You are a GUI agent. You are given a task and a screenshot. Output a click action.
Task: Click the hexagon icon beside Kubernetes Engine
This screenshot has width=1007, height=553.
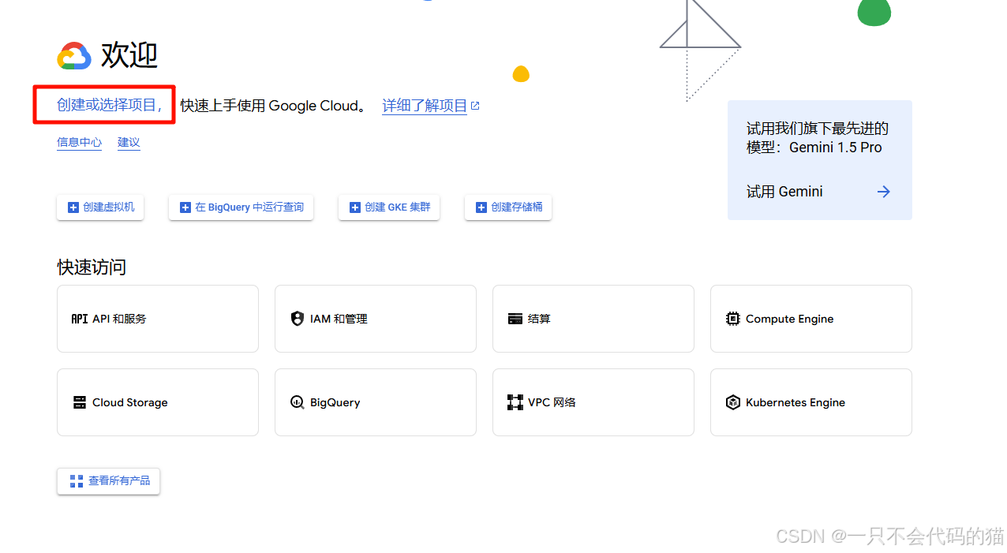point(733,402)
